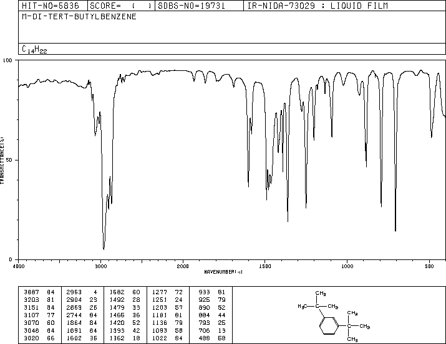Click the H3C label in the structure
Viewport: 446px width, 344px height.
302,306
